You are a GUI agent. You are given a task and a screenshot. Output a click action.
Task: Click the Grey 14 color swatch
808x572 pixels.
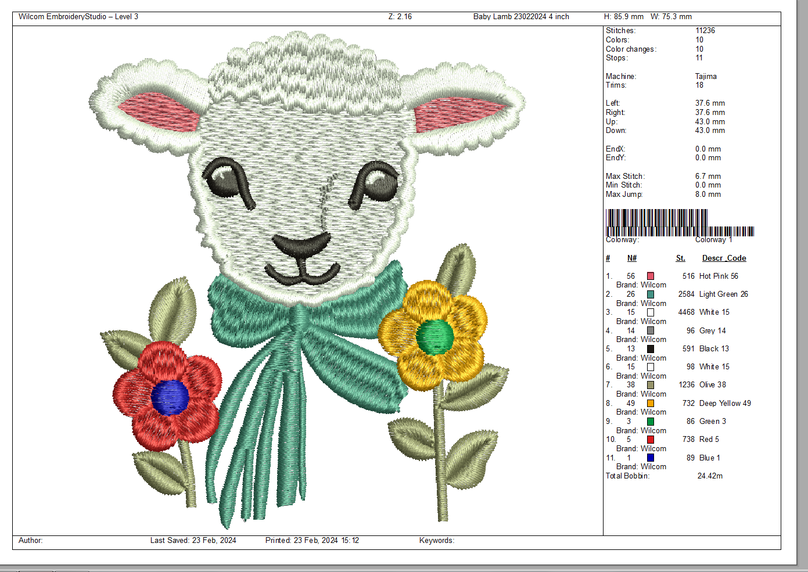click(x=651, y=331)
